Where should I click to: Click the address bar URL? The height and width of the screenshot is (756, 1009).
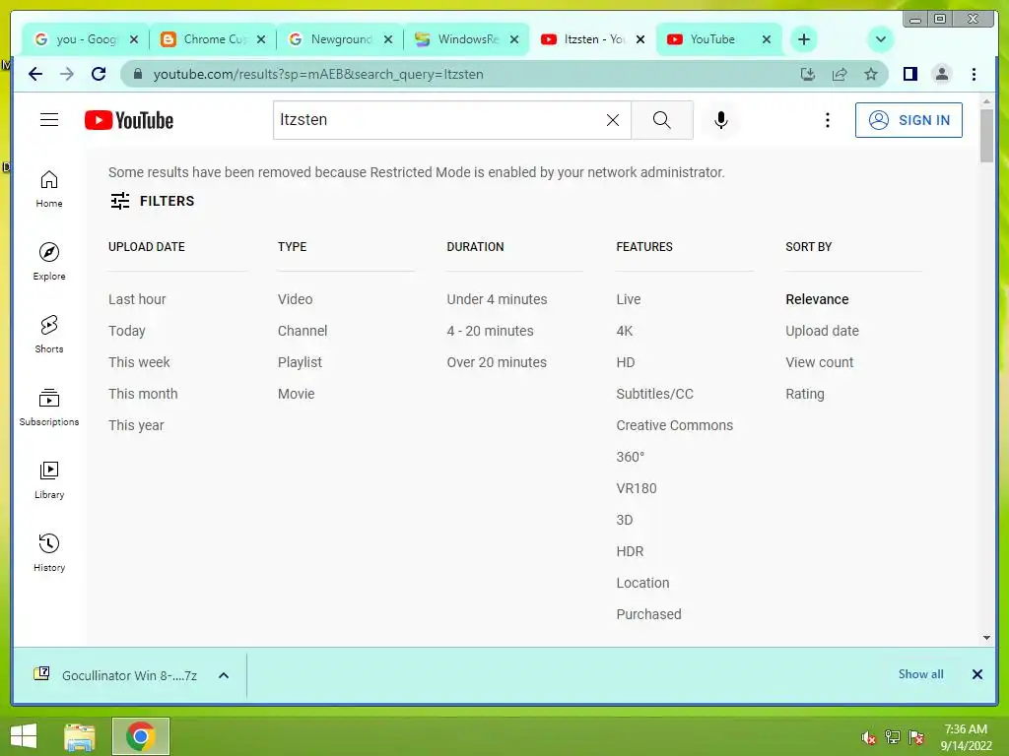(318, 74)
